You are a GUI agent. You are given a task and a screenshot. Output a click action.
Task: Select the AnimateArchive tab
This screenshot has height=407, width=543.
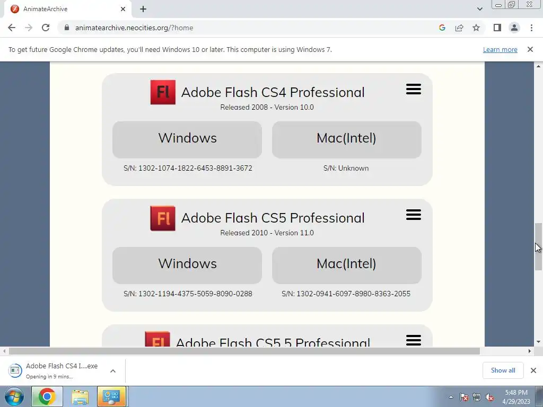68,9
